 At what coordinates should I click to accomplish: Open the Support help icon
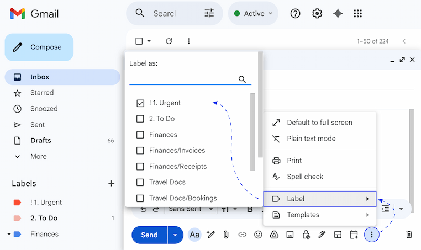(295, 13)
